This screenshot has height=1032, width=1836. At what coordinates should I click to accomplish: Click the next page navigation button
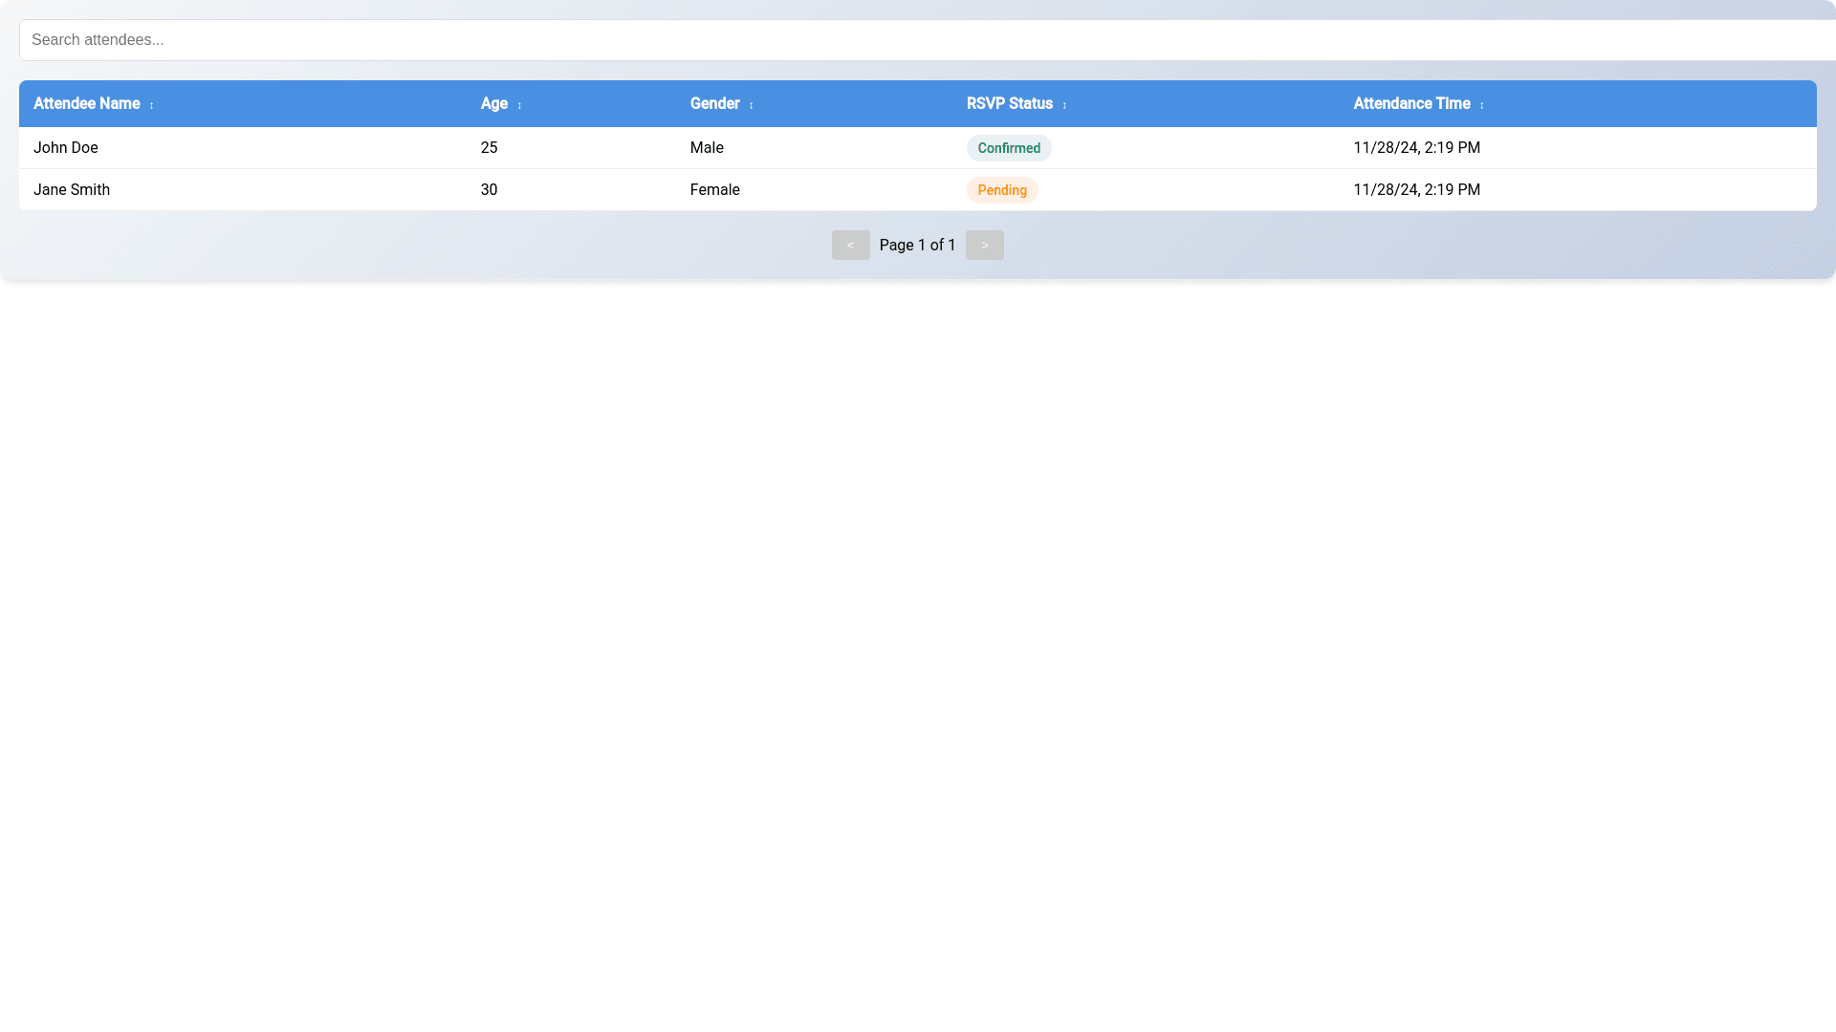(x=984, y=245)
